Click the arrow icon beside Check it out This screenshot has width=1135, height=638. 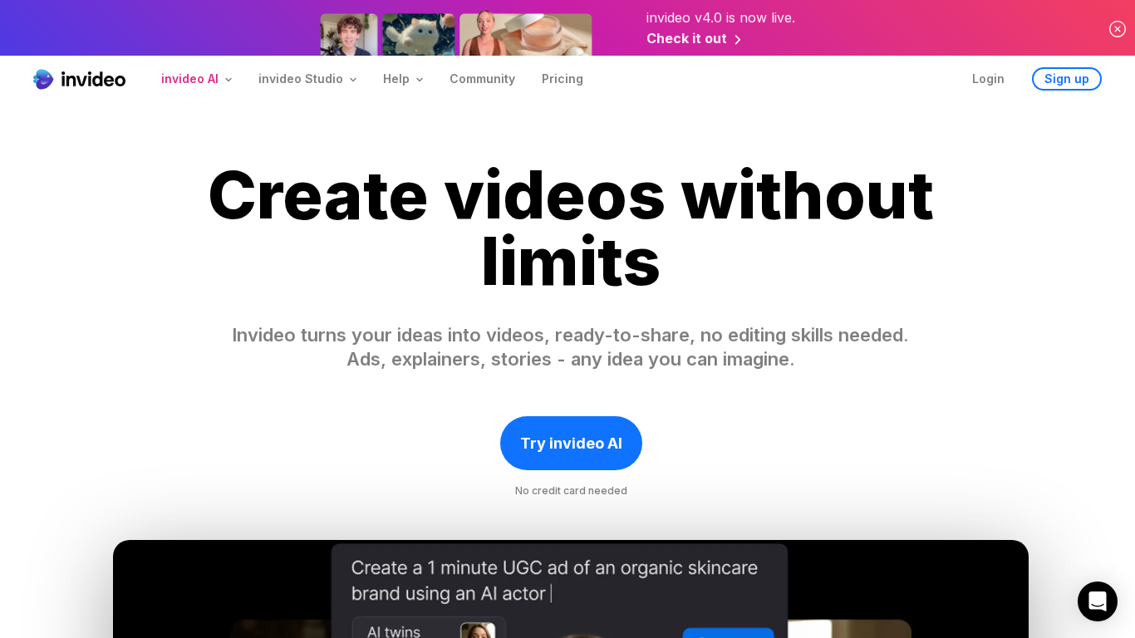(x=738, y=39)
